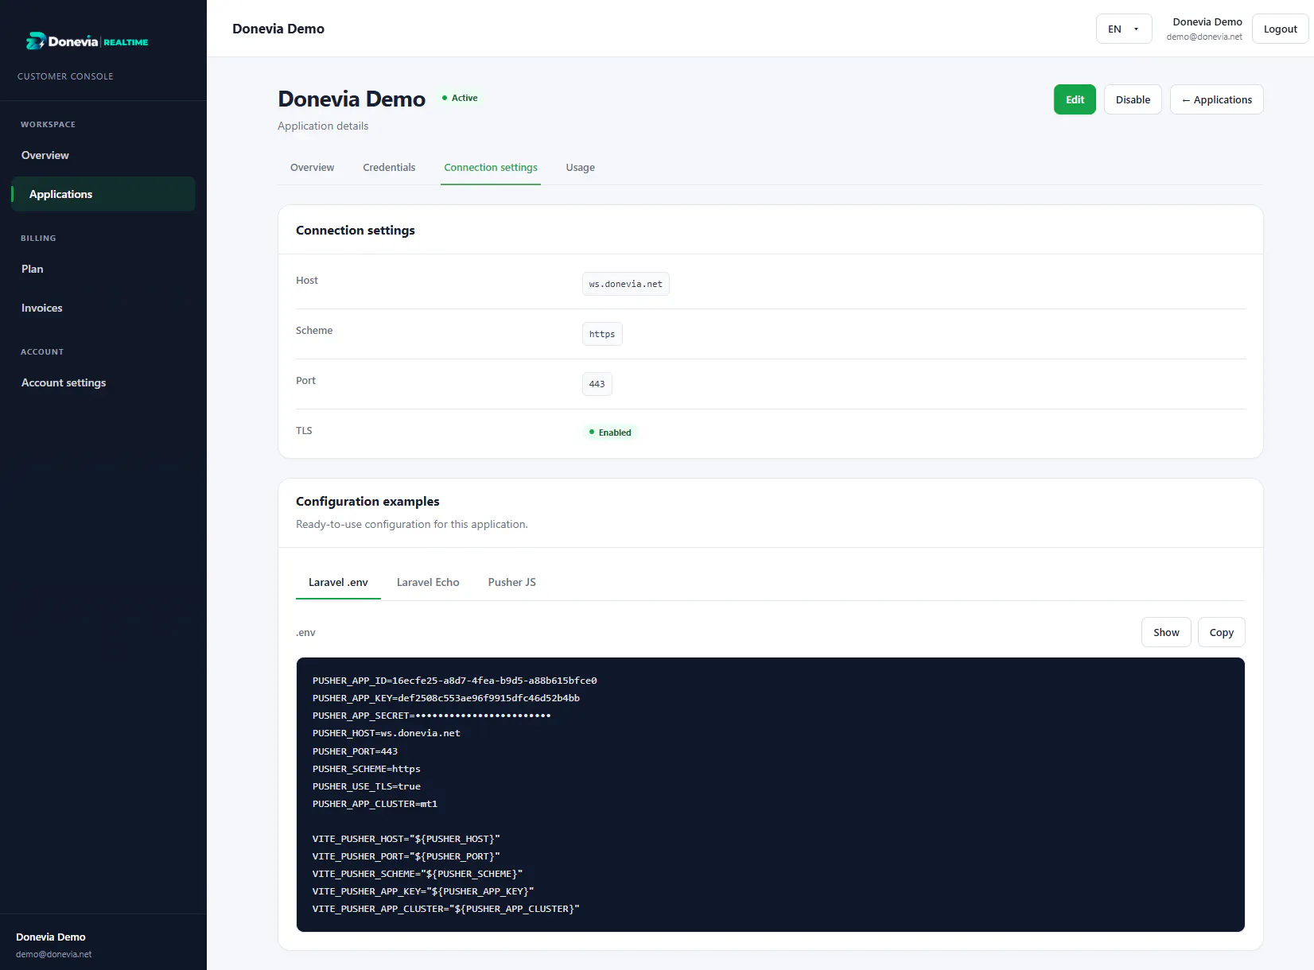Copy the .env configuration
1314x970 pixels.
1222,632
